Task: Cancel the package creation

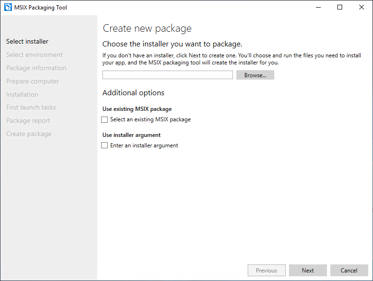Action: click(x=349, y=270)
